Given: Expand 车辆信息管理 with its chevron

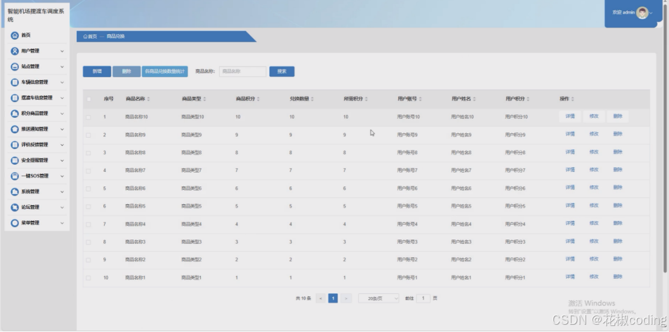Looking at the screenshot, I should [62, 82].
